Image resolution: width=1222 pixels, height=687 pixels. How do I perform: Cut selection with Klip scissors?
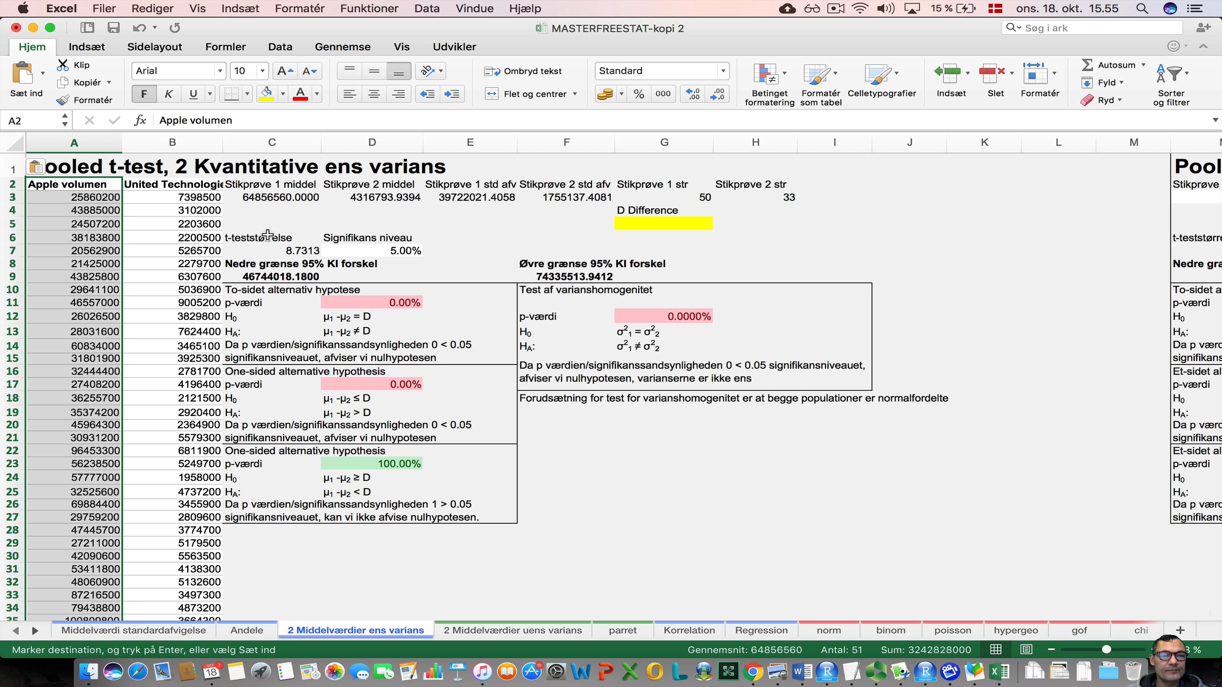[63, 65]
